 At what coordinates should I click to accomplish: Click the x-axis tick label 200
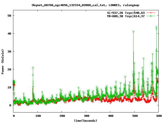tap(62, 116)
